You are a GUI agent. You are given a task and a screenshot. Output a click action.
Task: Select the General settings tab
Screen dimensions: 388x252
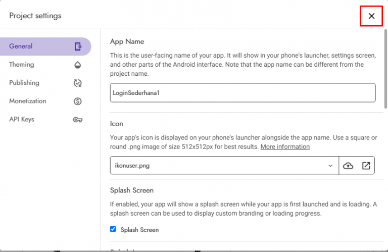tap(21, 46)
